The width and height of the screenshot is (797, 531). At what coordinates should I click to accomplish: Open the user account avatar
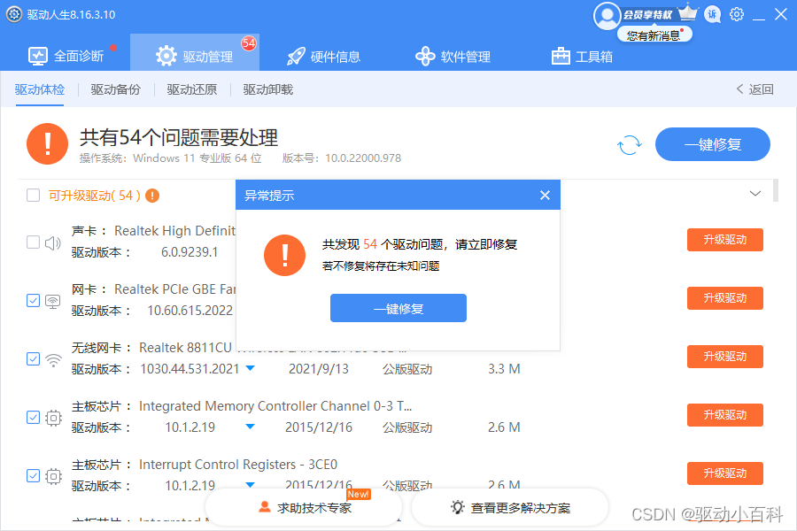(607, 16)
